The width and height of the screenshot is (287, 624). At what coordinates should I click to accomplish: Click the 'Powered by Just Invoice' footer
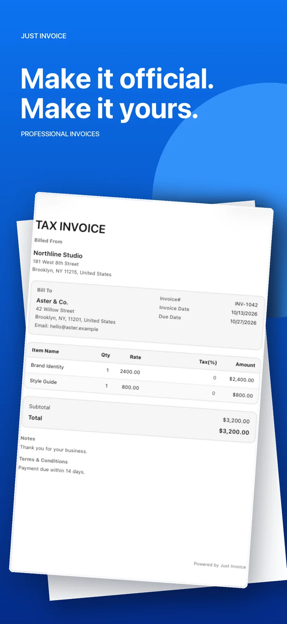[220, 565]
